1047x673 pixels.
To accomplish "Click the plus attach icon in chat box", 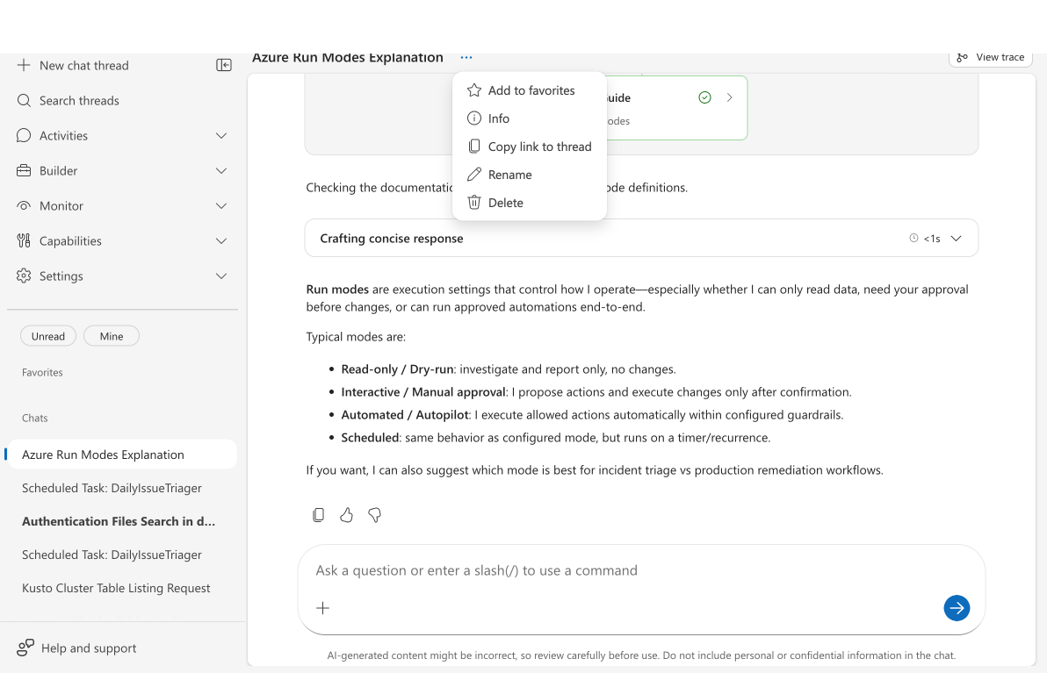I will point(322,608).
